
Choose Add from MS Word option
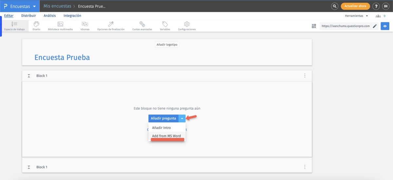(x=167, y=136)
